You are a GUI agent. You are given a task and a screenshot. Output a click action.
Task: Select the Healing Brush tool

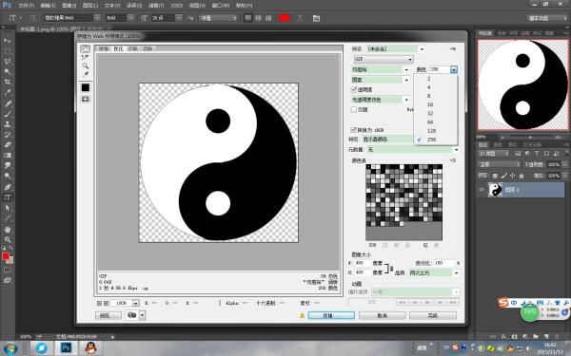tap(8, 103)
